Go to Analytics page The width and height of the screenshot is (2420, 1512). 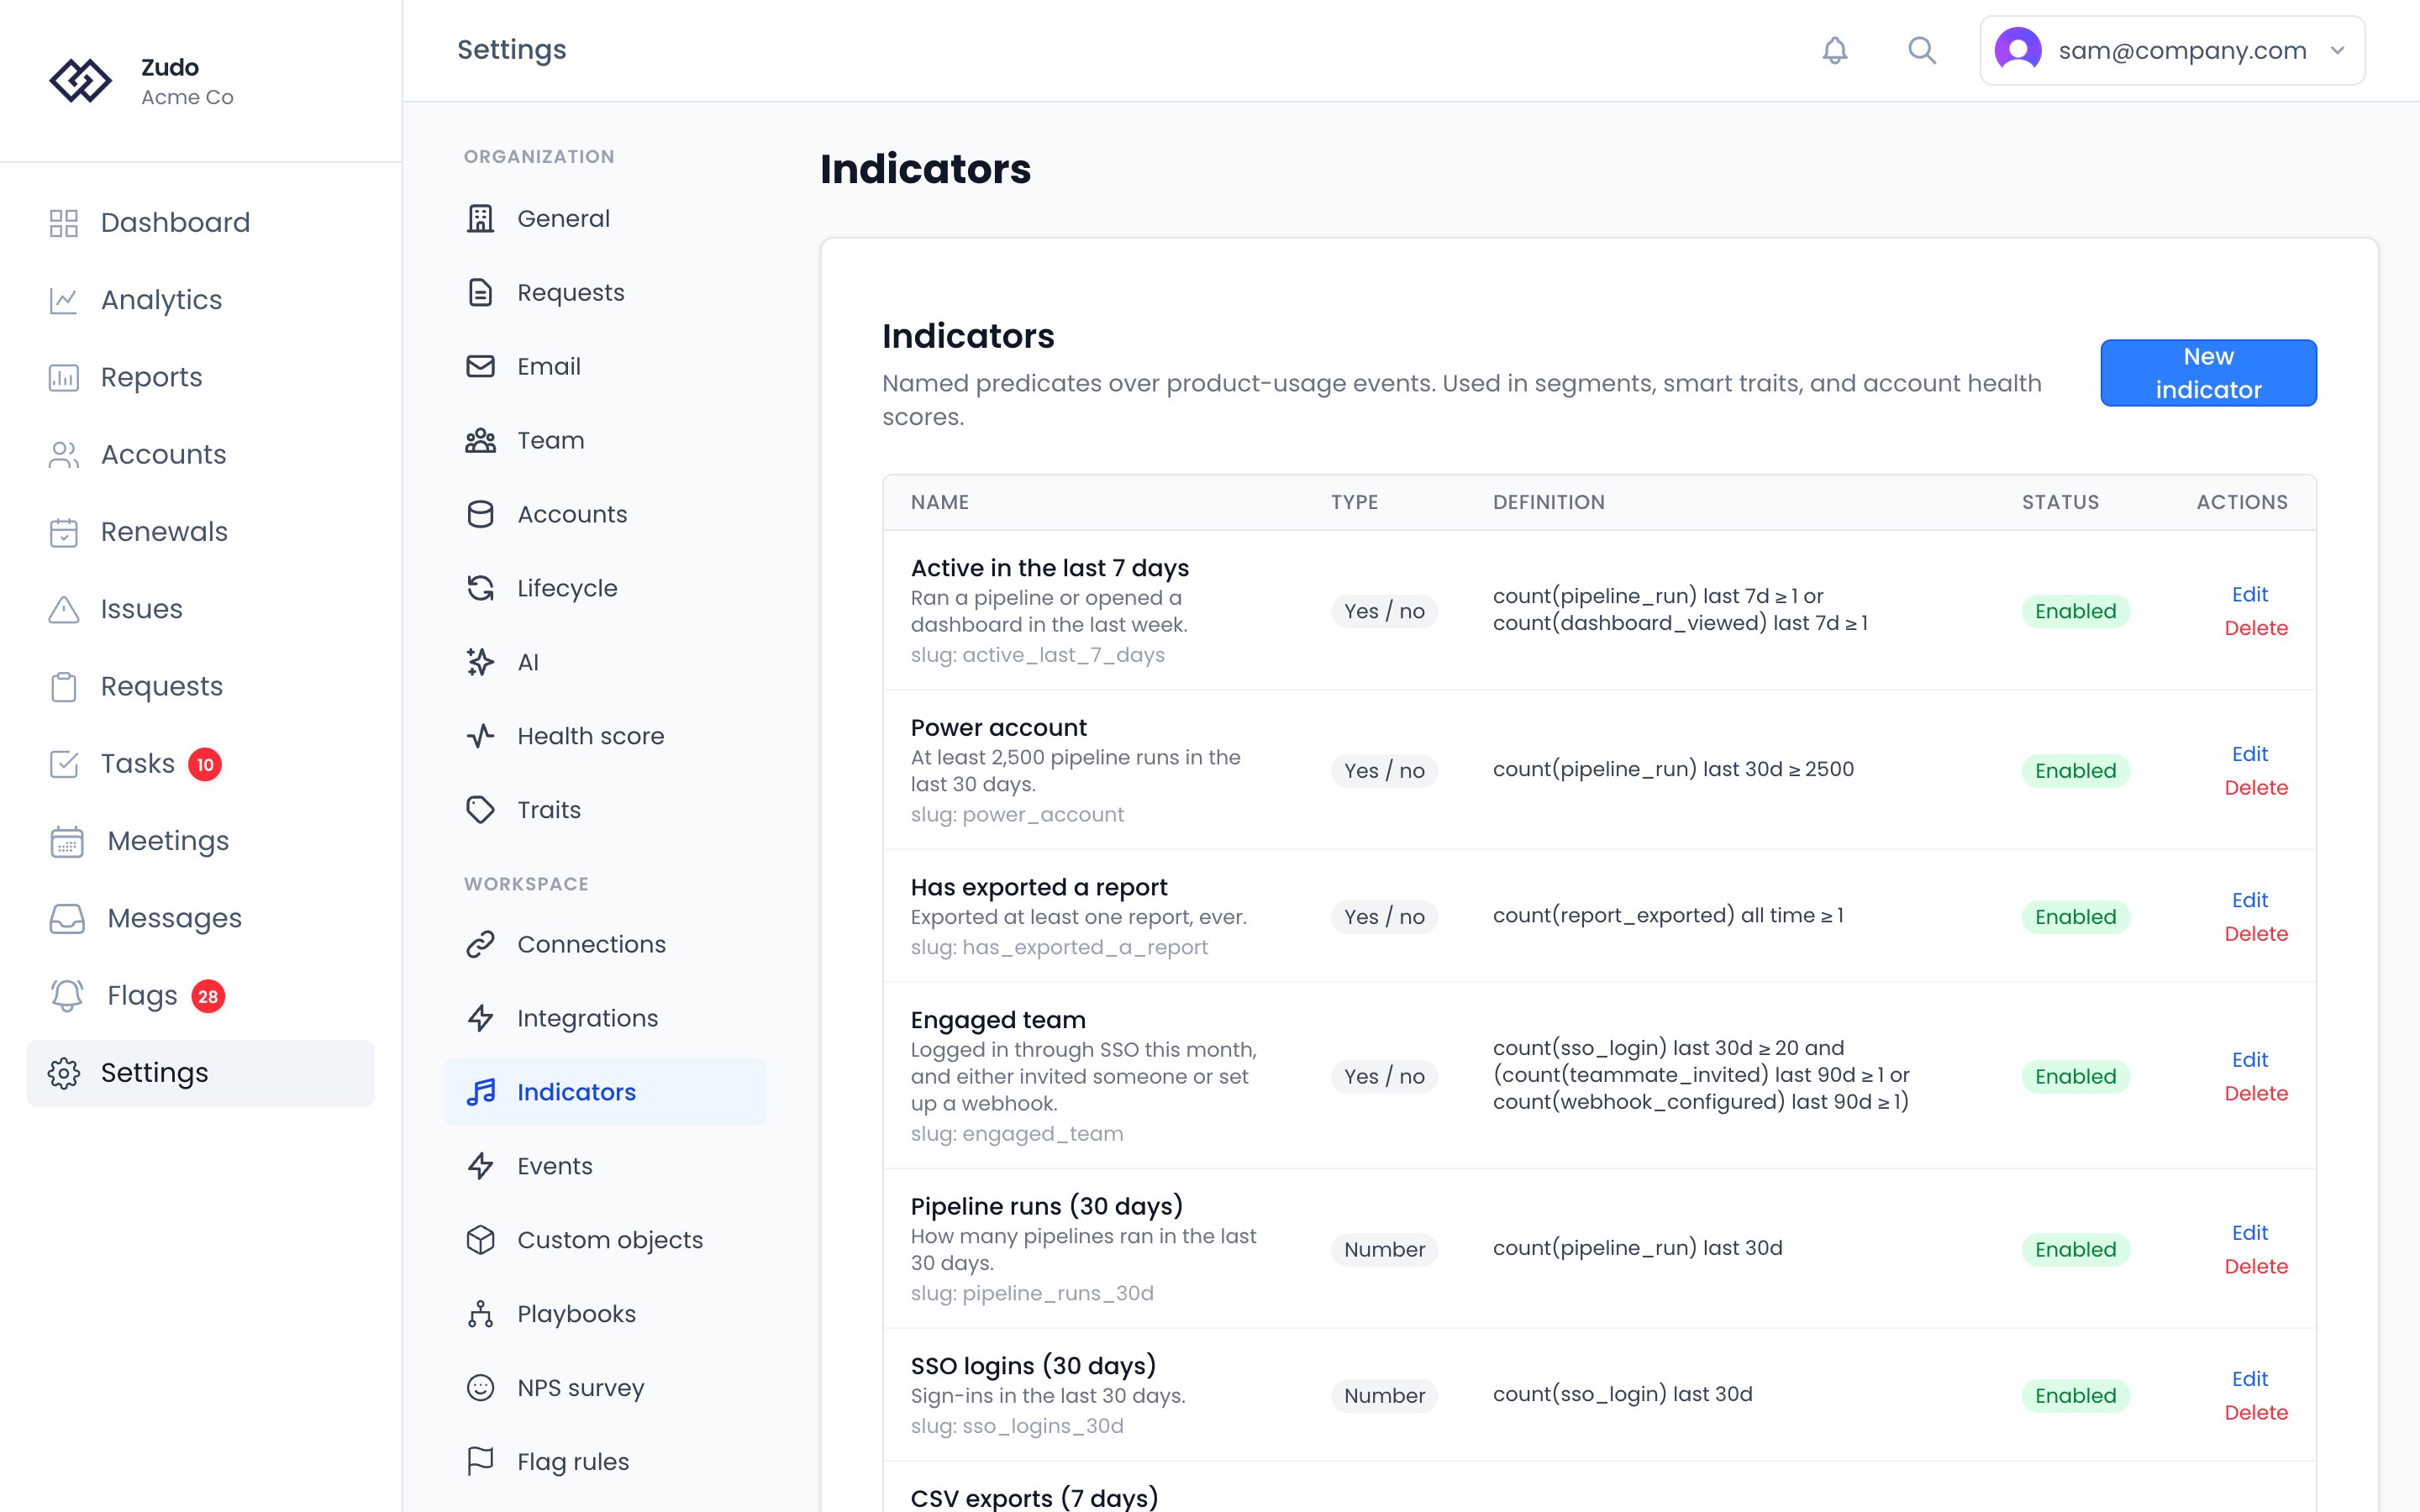(x=201, y=300)
